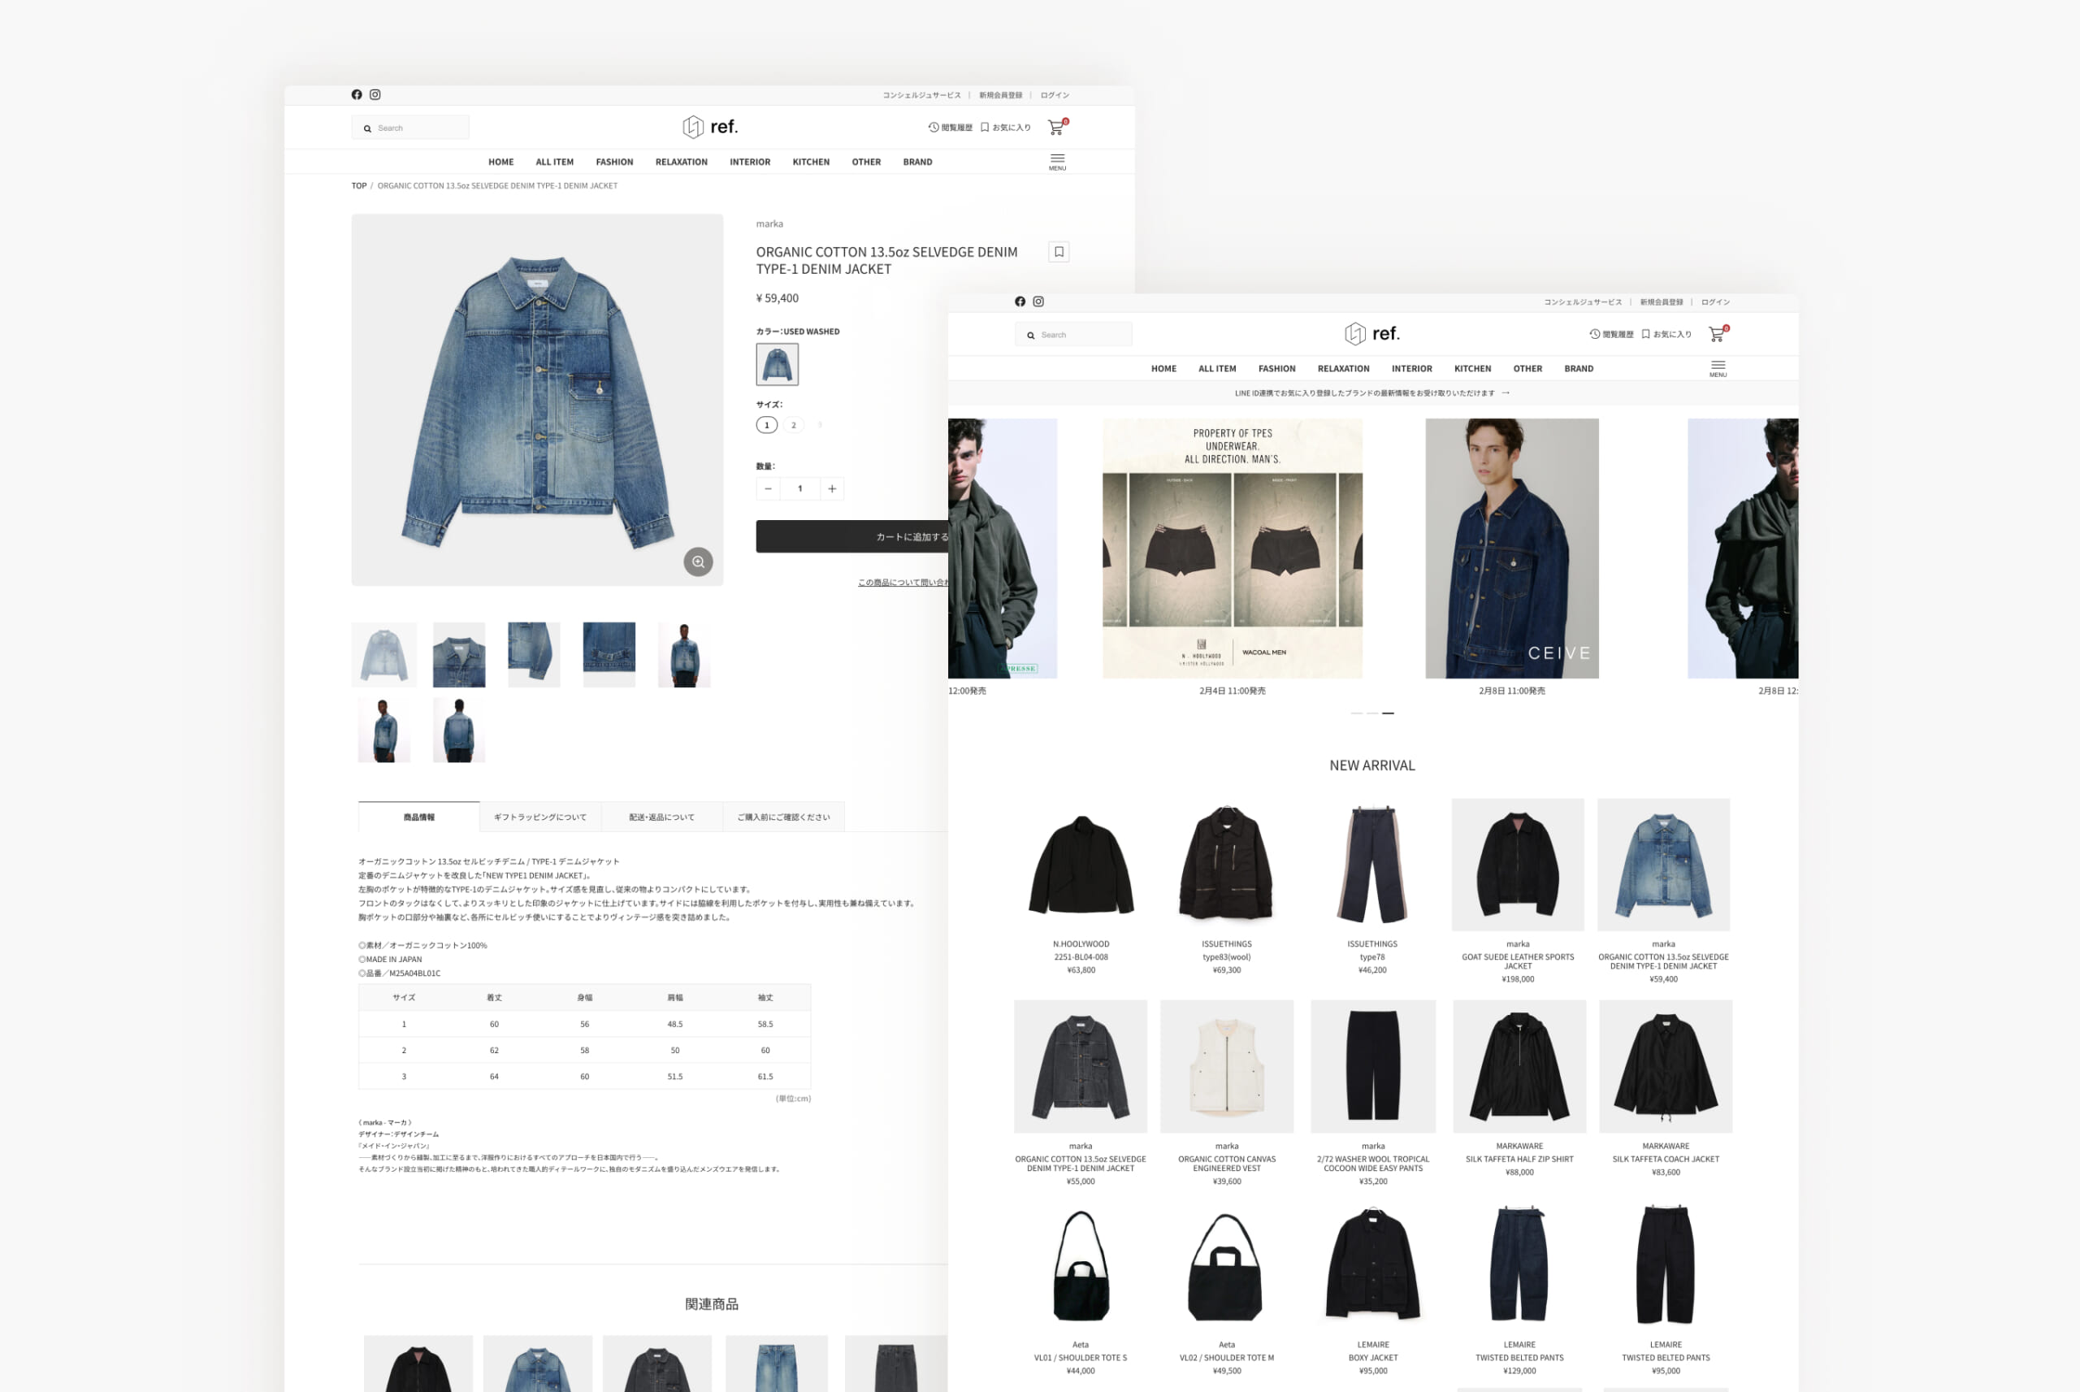
Task: Click KITCHEN in front home window nav
Action: tap(1473, 369)
